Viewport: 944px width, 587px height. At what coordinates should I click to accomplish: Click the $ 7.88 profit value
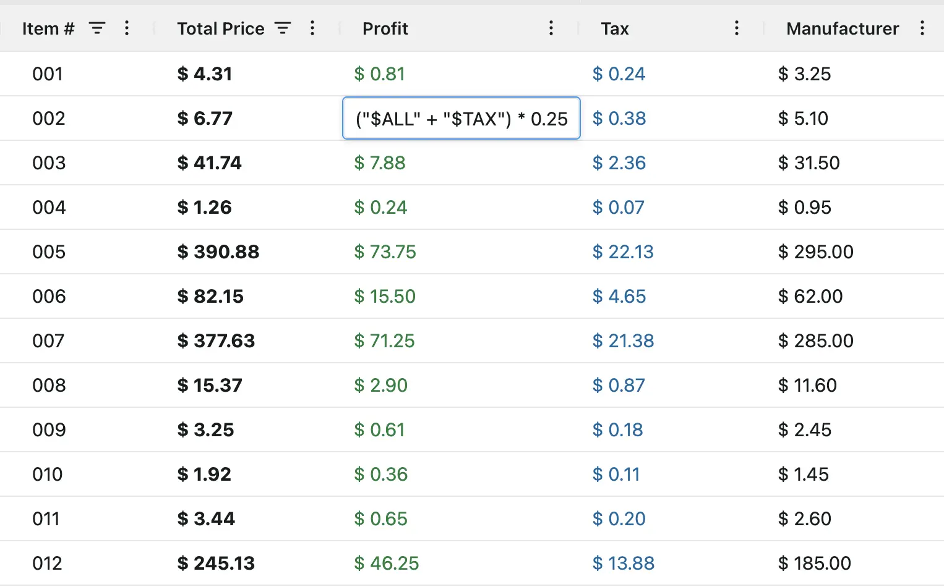(379, 163)
